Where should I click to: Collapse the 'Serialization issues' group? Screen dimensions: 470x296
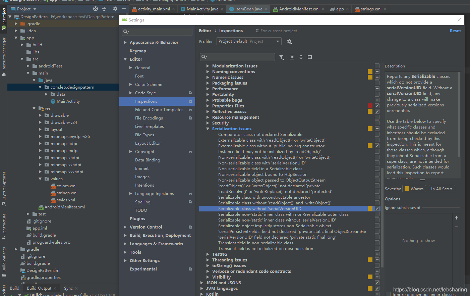(208, 129)
